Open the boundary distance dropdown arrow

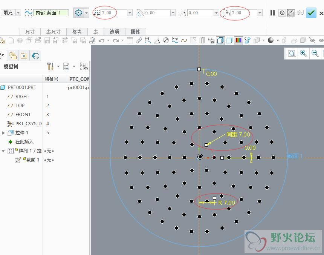173,13
